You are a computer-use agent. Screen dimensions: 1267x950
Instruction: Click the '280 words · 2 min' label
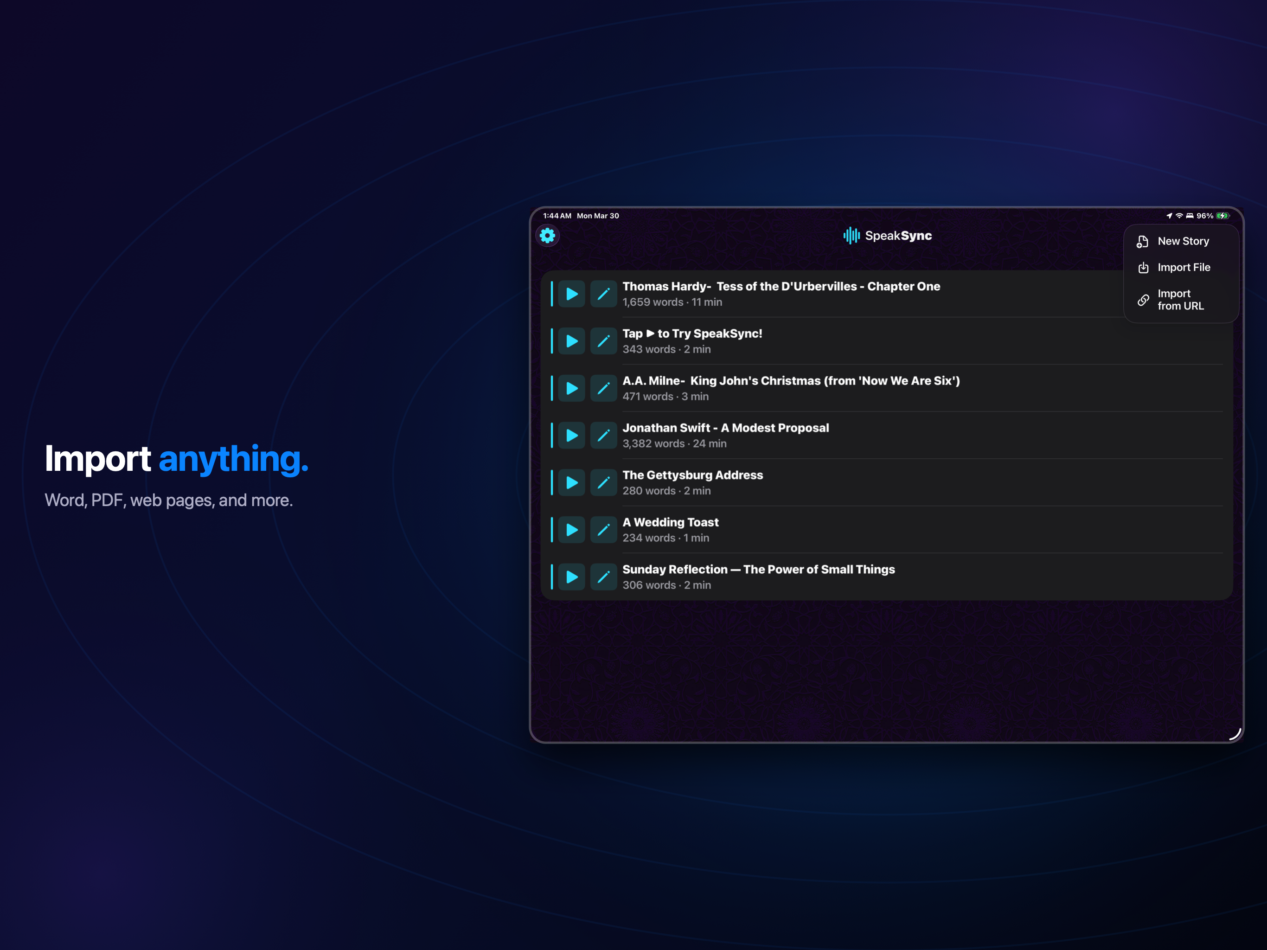point(666,491)
